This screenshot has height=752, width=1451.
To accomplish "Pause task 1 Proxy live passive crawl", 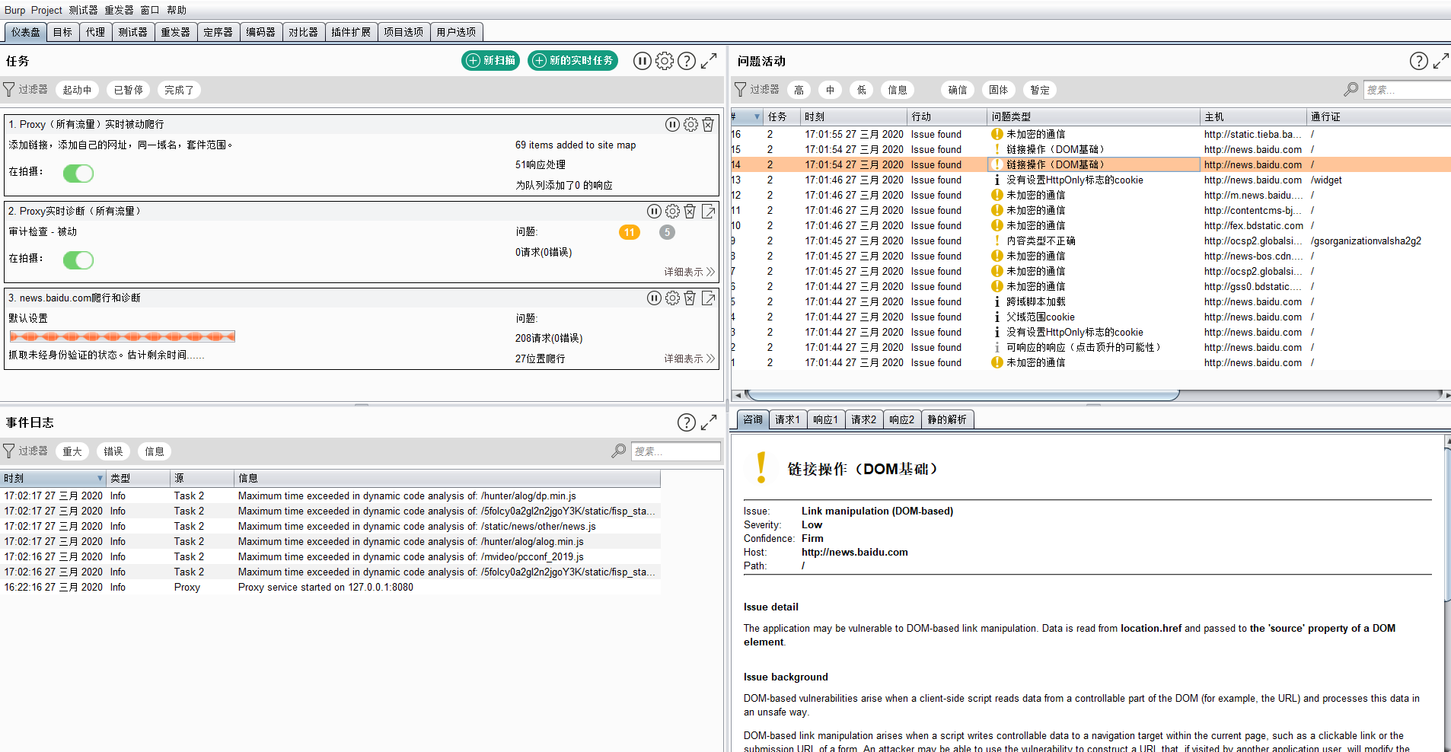I will [672, 124].
